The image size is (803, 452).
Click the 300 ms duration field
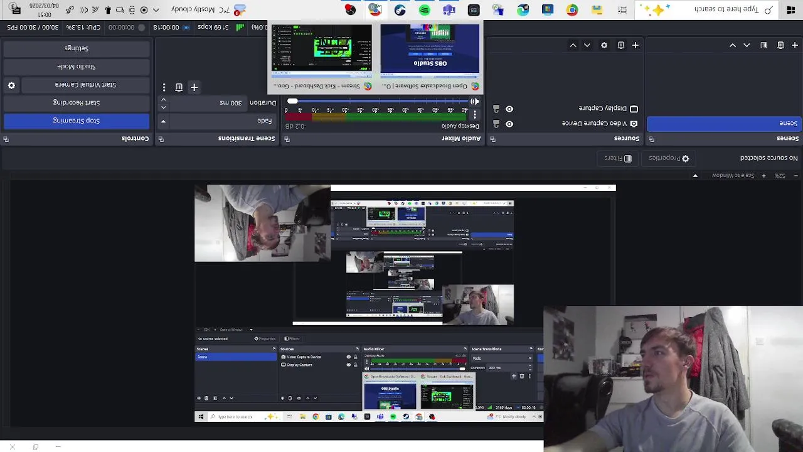(207, 103)
